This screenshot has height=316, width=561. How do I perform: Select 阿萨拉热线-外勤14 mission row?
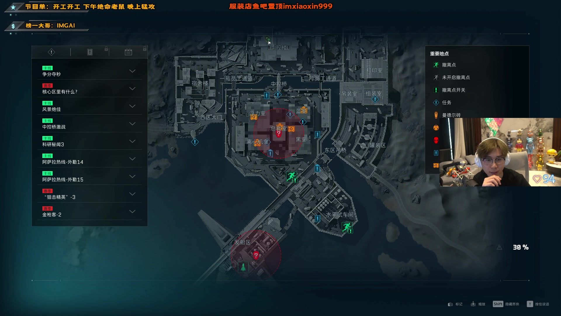pos(90,159)
